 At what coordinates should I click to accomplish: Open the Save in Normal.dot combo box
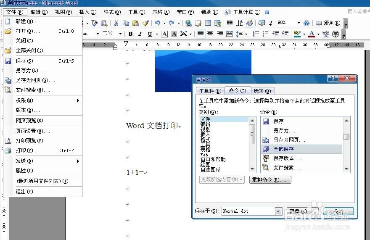[x=251, y=211]
